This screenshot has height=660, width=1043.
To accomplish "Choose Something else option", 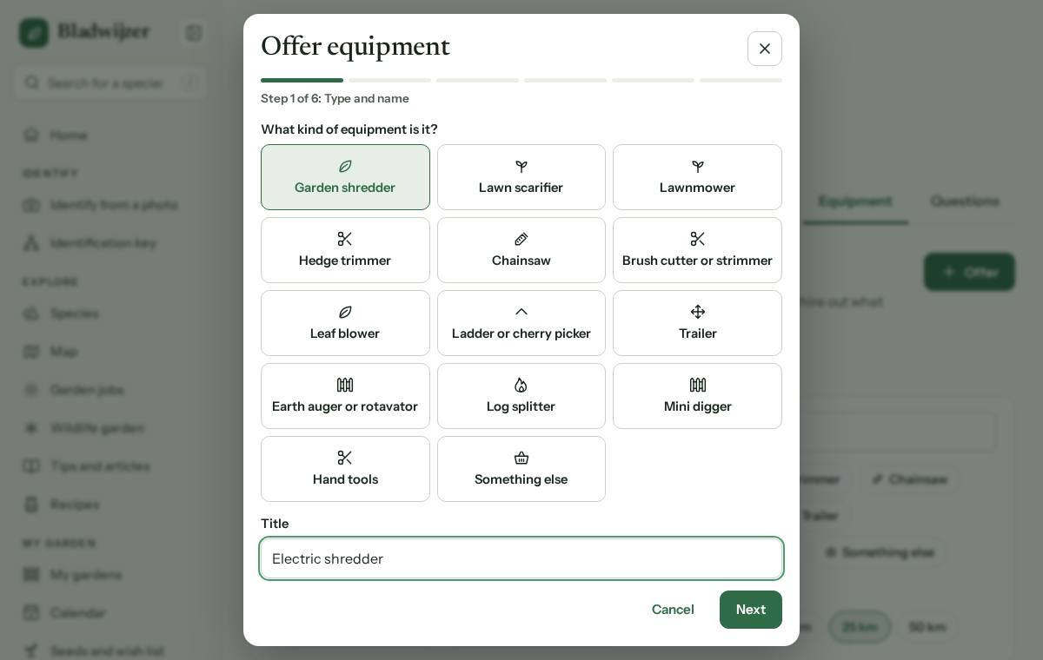I will pyautogui.click(x=521, y=469).
